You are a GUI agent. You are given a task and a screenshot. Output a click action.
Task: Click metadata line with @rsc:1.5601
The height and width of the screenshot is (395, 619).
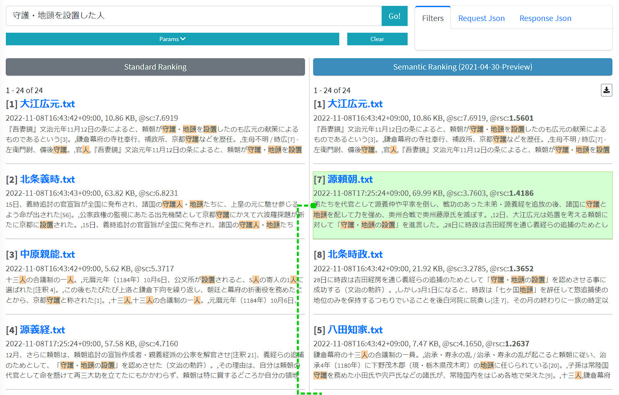click(x=424, y=118)
